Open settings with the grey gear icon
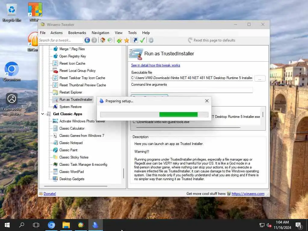The image size is (308, 231). [151, 40]
